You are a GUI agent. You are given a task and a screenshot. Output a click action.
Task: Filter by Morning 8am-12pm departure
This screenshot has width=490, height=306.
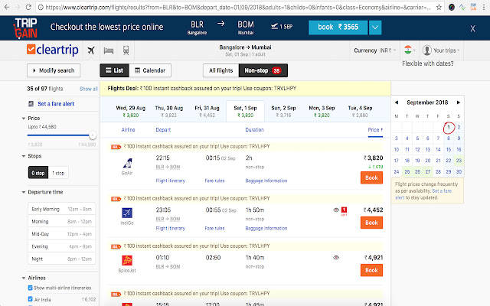(x=61, y=221)
